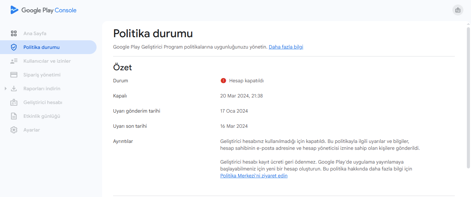The width and height of the screenshot is (471, 197).
Task: Click the Politika durumu shield icon
Action: click(x=14, y=47)
